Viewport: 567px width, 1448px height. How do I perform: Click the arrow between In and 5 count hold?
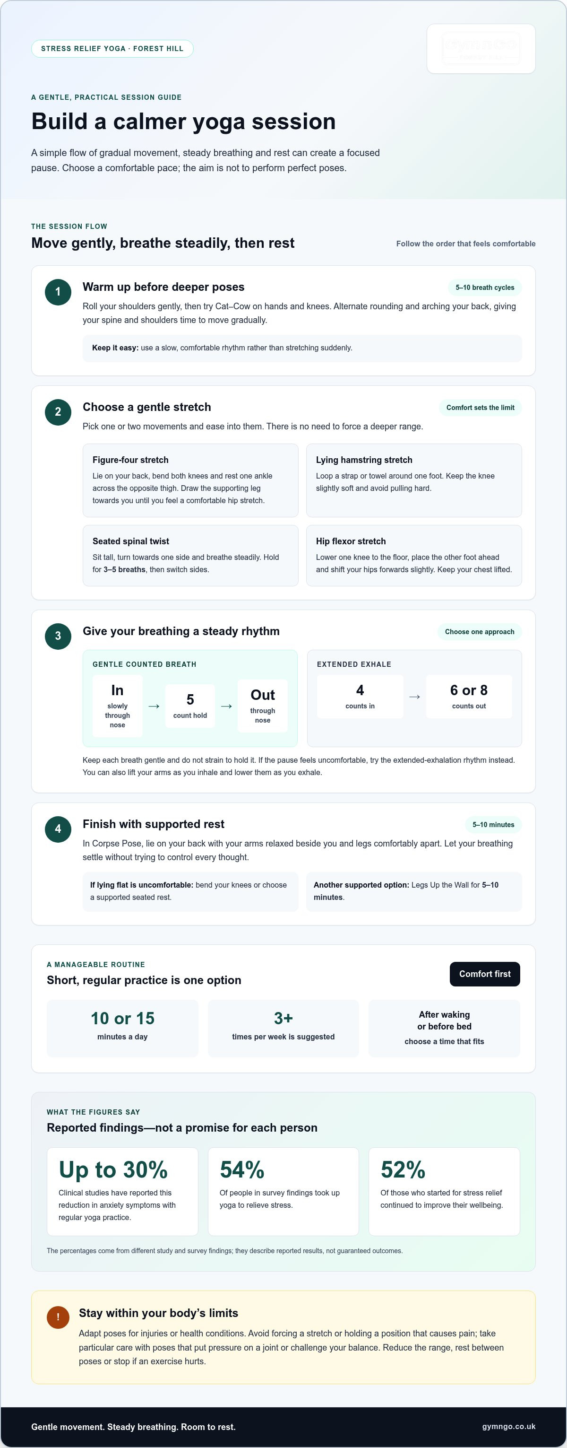(154, 706)
